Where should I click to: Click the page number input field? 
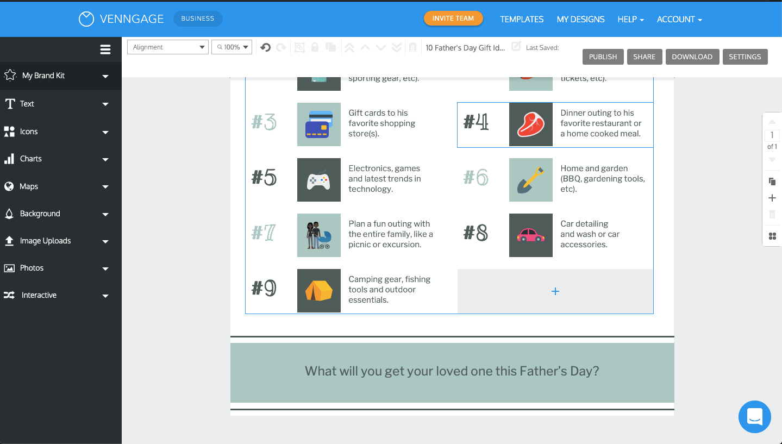pyautogui.click(x=772, y=135)
